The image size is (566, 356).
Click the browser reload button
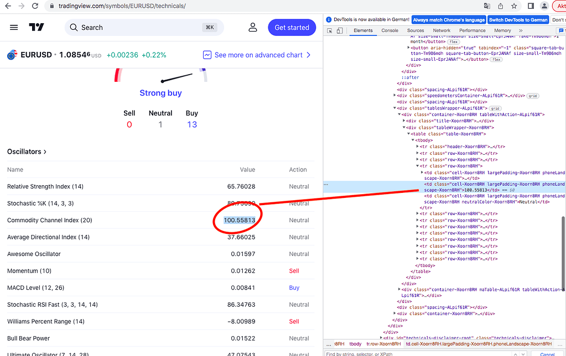[x=34, y=5]
